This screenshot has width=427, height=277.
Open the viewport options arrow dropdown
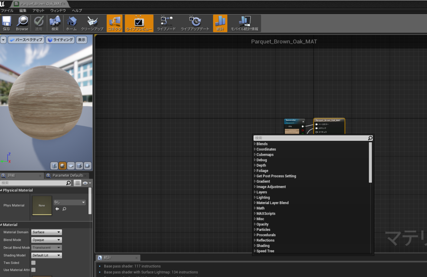3,40
